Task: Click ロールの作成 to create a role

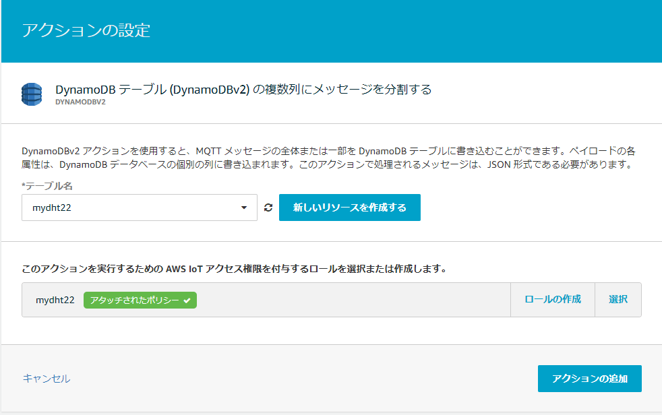Action: click(x=553, y=299)
